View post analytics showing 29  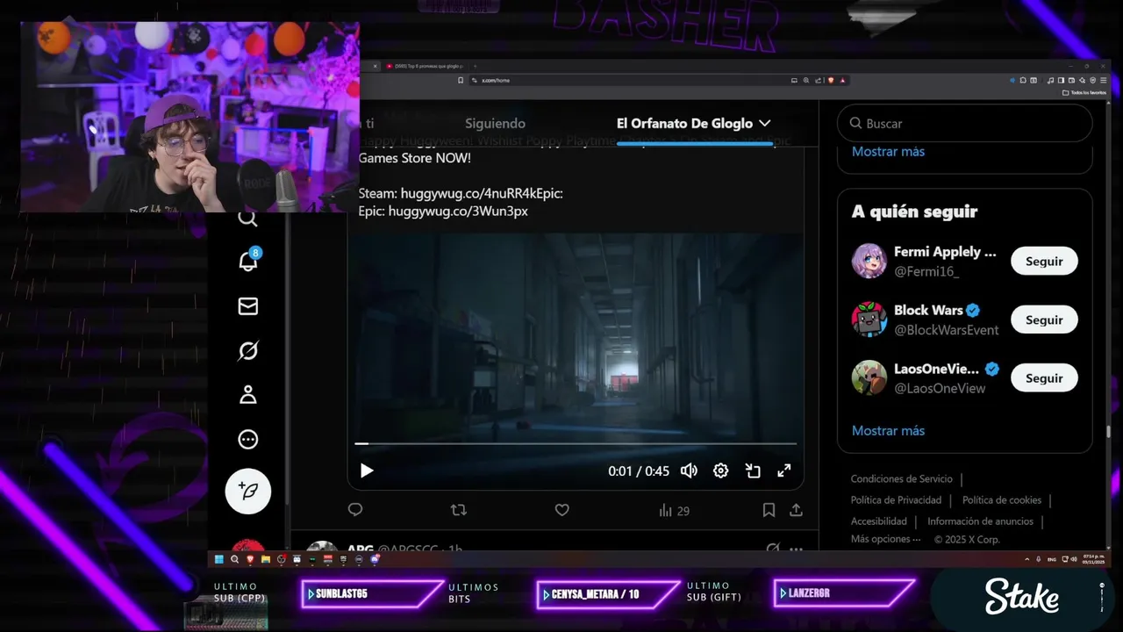(x=674, y=510)
